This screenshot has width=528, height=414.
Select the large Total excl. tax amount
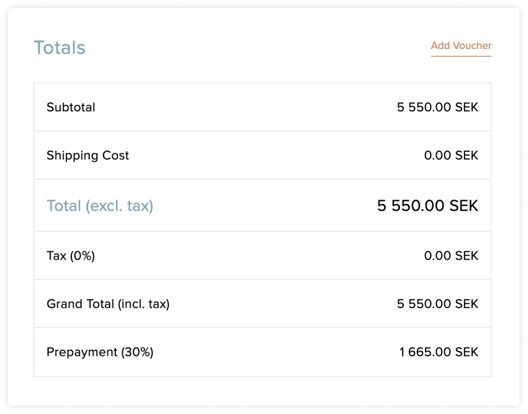pyautogui.click(x=428, y=205)
